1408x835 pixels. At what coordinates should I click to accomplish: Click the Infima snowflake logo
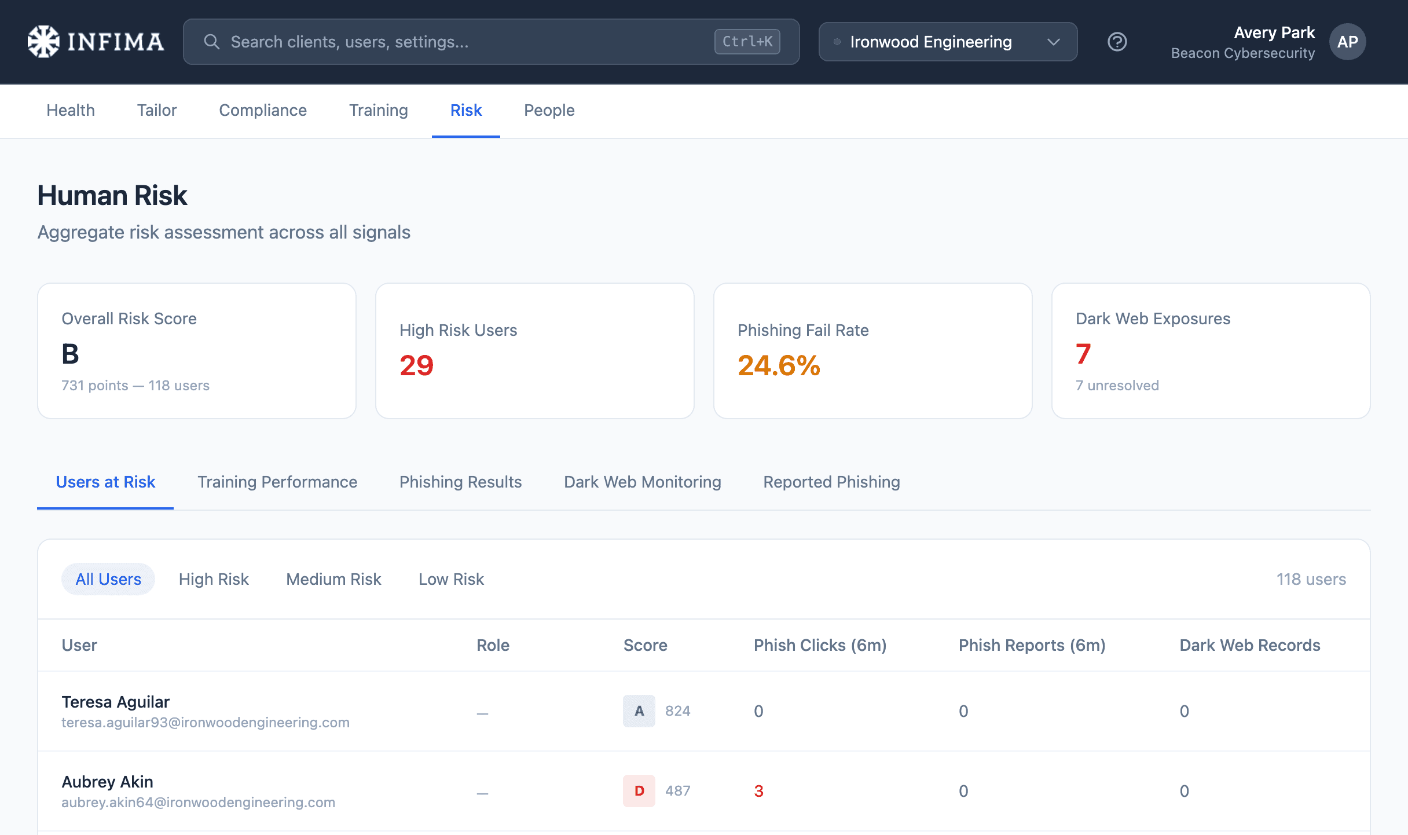click(x=43, y=42)
